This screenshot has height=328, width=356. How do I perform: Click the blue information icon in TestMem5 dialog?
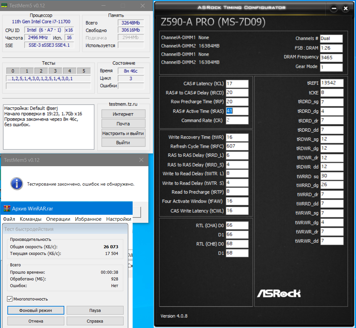point(16,184)
